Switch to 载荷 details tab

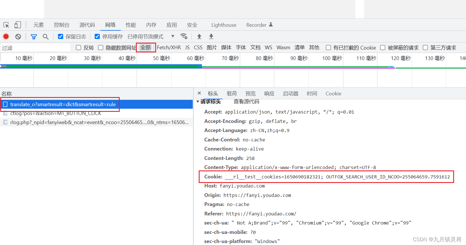coord(232,93)
